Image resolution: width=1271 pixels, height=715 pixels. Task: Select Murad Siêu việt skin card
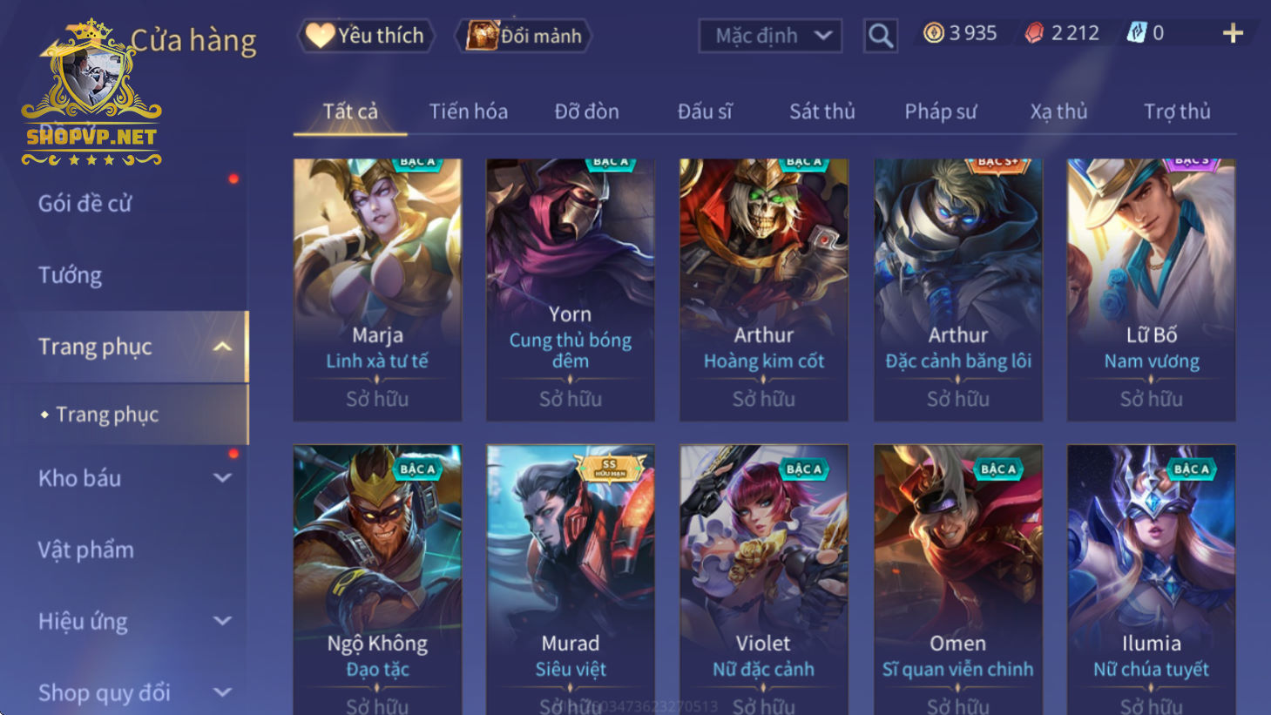click(x=571, y=579)
